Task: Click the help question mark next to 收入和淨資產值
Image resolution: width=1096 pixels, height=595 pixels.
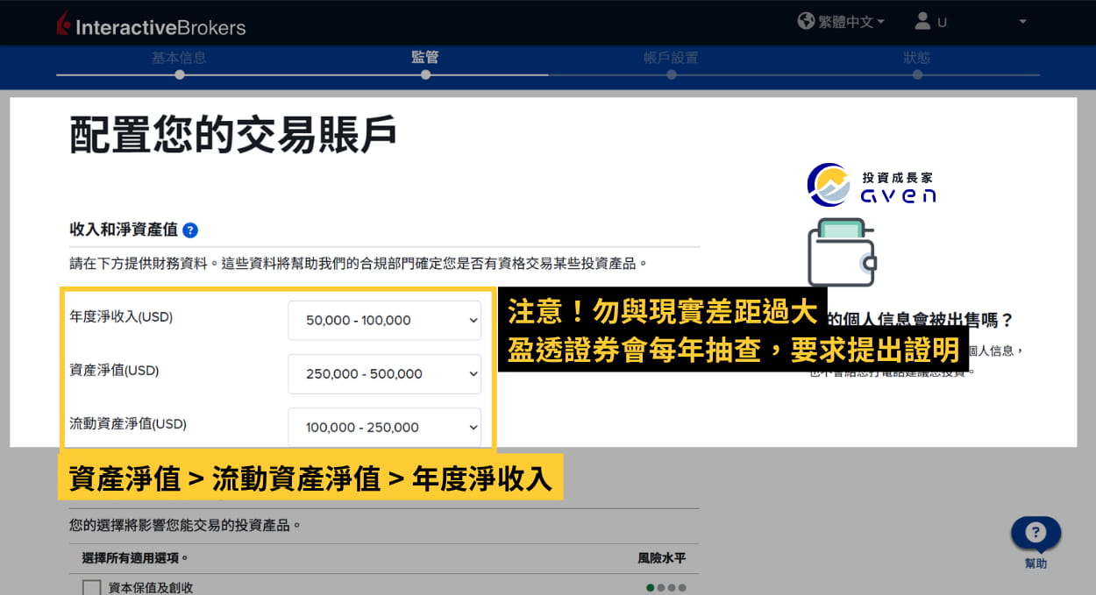Action: point(190,230)
